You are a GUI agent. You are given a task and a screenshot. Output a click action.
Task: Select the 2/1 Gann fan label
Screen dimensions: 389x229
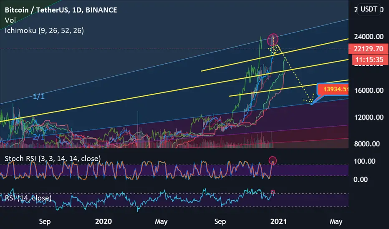[x=39, y=137]
